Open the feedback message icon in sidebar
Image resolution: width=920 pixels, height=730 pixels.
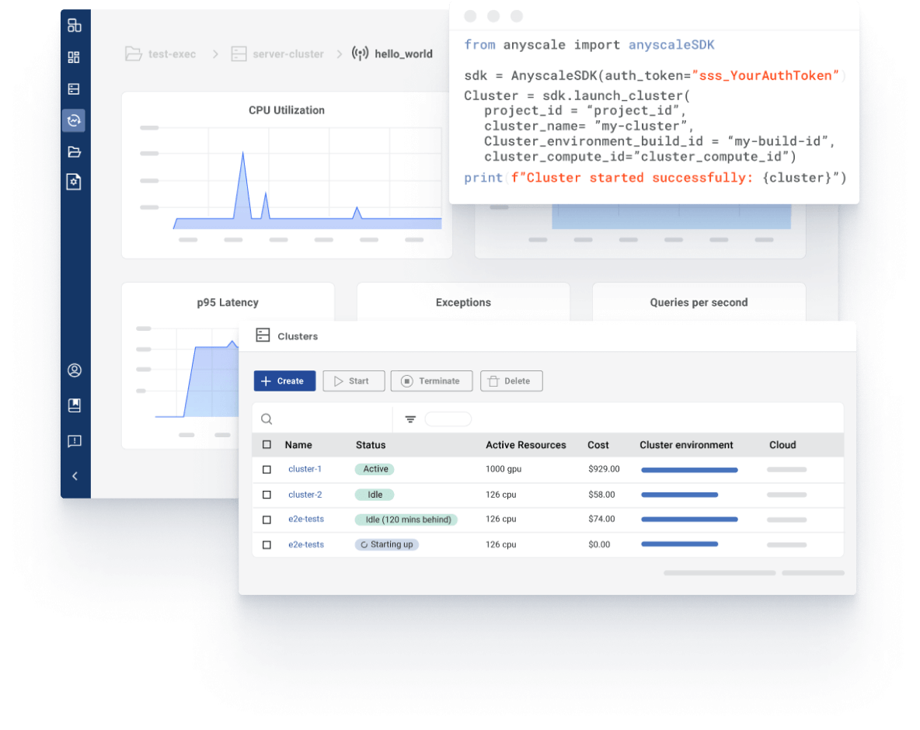75,441
